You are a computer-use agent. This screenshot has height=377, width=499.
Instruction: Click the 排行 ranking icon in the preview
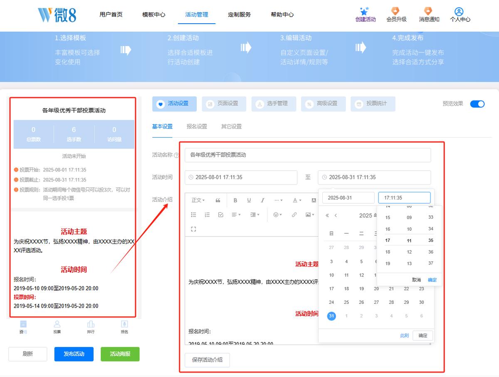click(x=91, y=324)
